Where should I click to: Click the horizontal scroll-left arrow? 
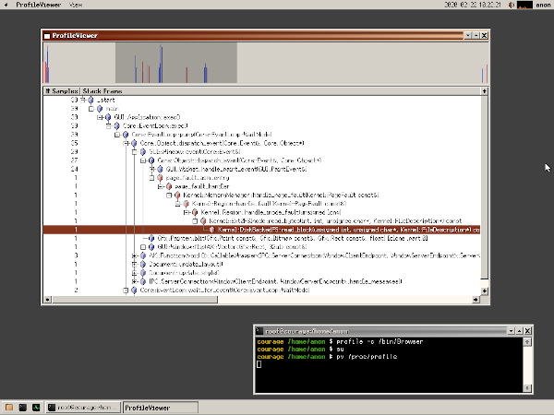pos(48,300)
